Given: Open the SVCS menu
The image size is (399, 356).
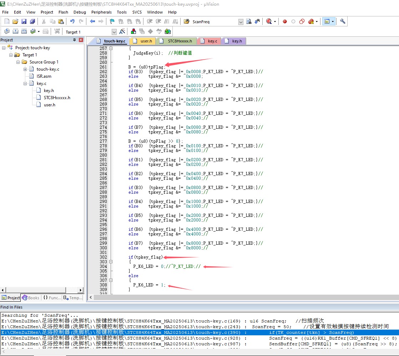Looking at the screenshot, I should coord(137,12).
